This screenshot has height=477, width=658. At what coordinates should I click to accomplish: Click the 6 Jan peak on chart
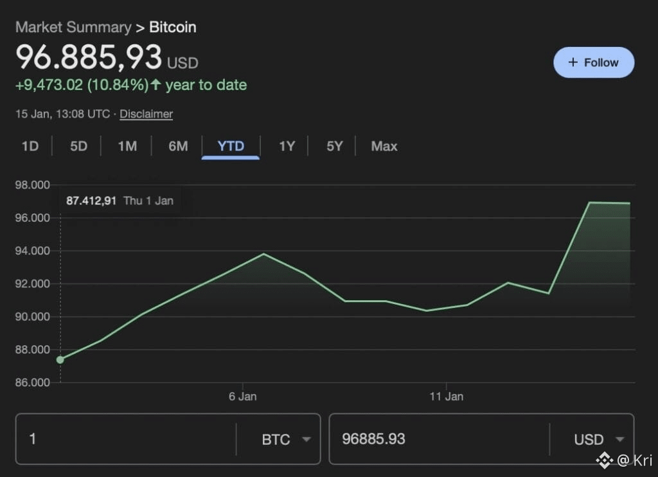coord(263,254)
